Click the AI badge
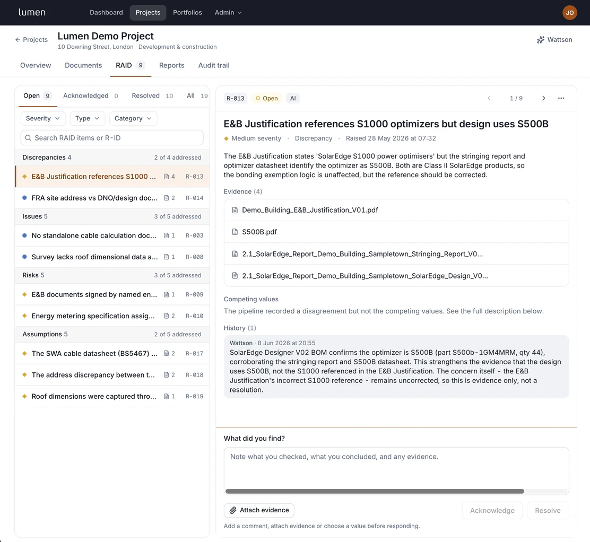 293,98
